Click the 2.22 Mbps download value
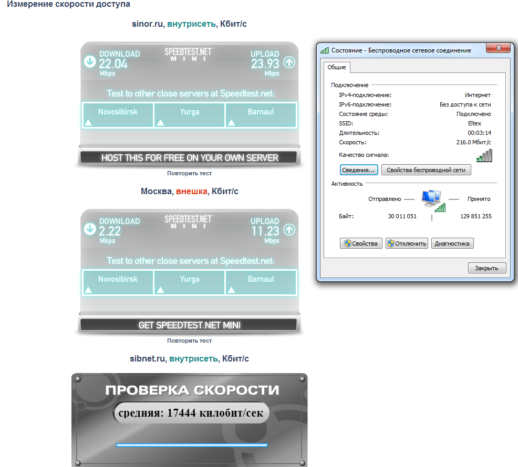518x467 pixels. (110, 231)
